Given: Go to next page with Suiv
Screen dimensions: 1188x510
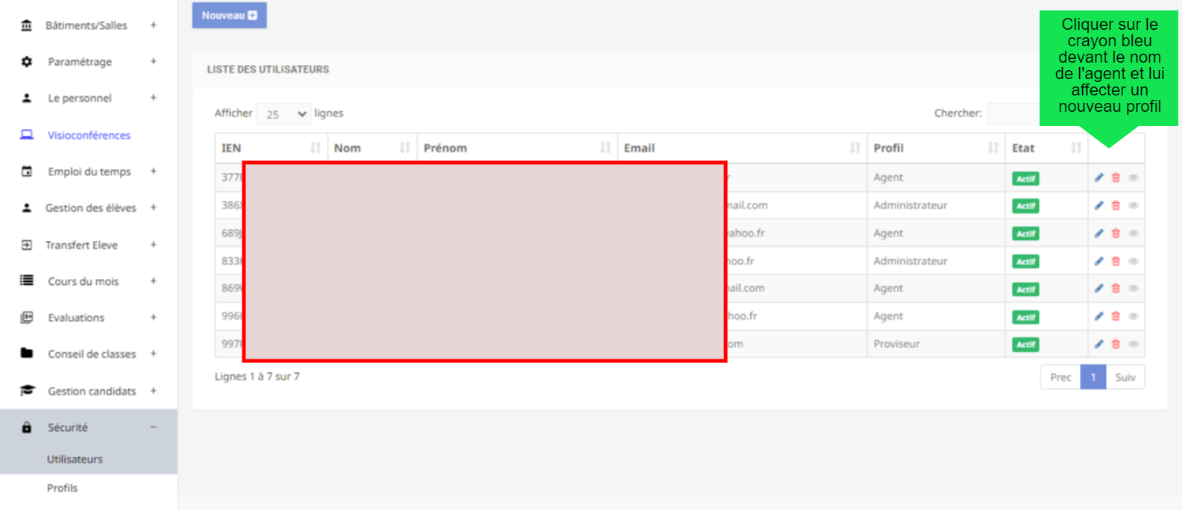Looking at the screenshot, I should [1125, 377].
